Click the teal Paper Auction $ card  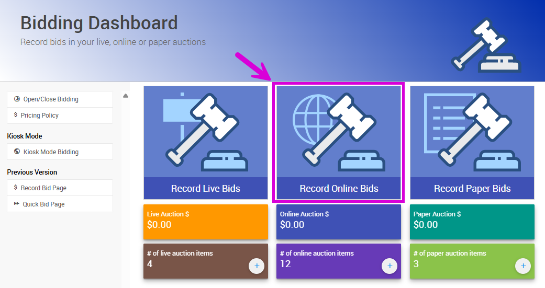pos(472,222)
